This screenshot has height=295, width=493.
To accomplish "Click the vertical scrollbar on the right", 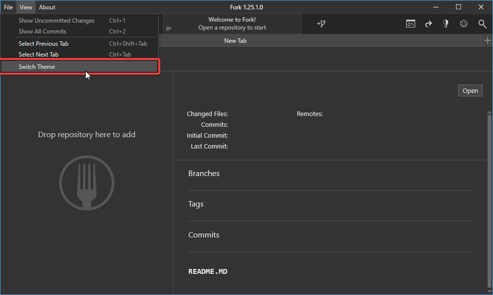I will [x=489, y=197].
